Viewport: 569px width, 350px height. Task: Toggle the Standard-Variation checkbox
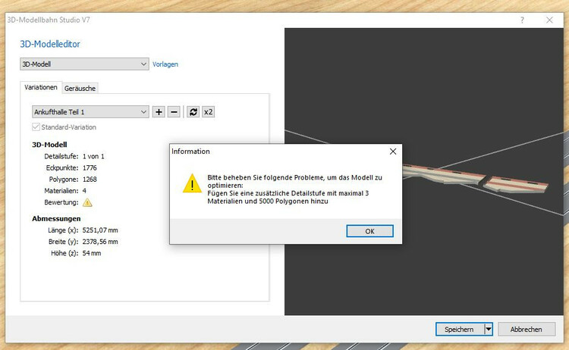[36, 127]
